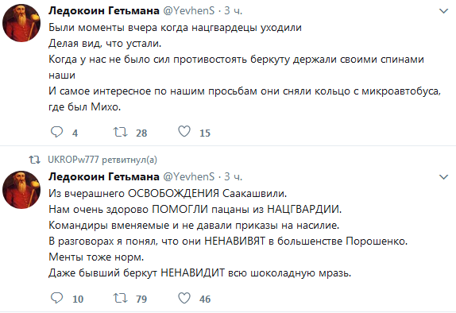Retweet the second tweet with 79 retweets

121,298
